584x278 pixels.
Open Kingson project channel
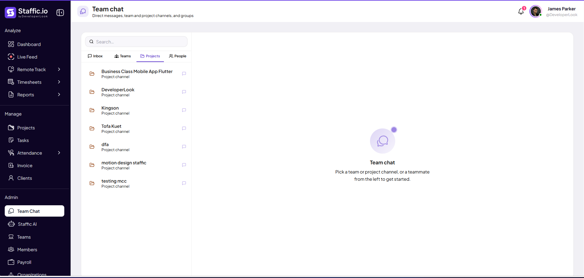coord(136,110)
